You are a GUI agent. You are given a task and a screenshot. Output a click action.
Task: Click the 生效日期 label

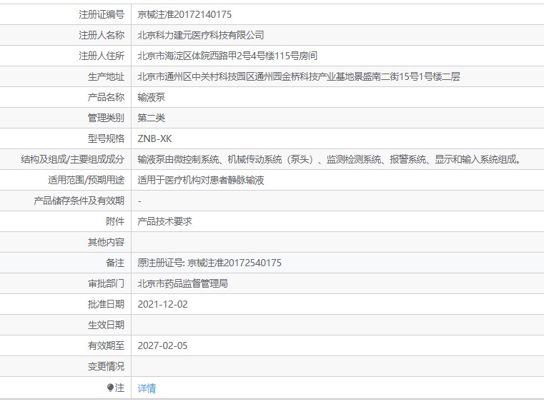tap(106, 325)
